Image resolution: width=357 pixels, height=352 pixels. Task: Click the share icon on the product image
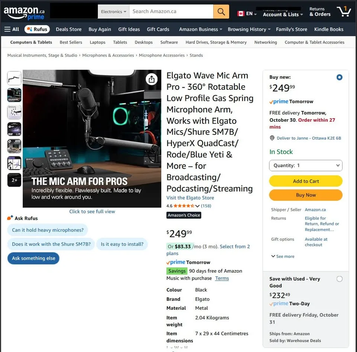151,79
